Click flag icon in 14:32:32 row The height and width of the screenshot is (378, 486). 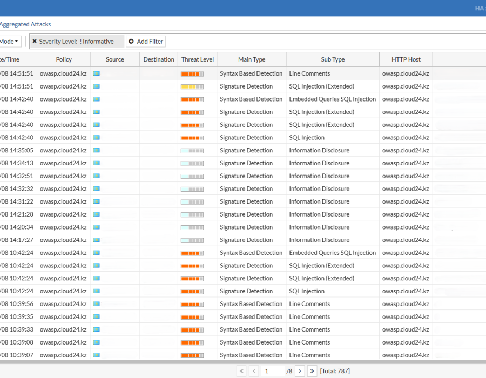coord(97,188)
